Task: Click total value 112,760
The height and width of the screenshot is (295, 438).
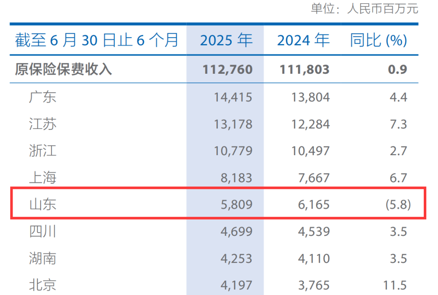Action: point(228,69)
